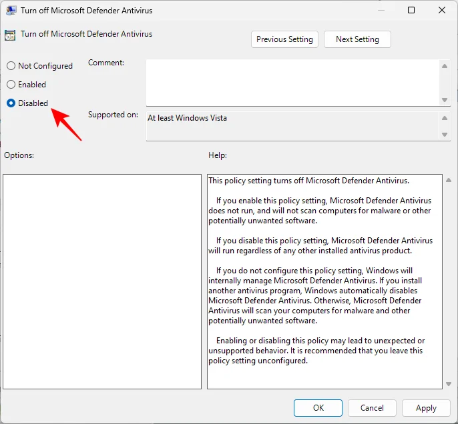Click Comment box scroll down arrow

(x=445, y=100)
